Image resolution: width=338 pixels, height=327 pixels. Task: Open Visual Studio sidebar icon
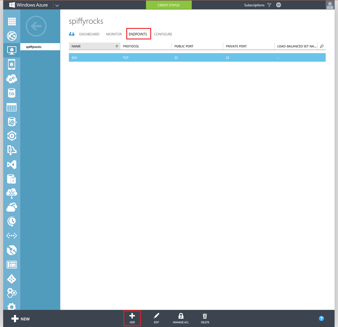(12, 164)
